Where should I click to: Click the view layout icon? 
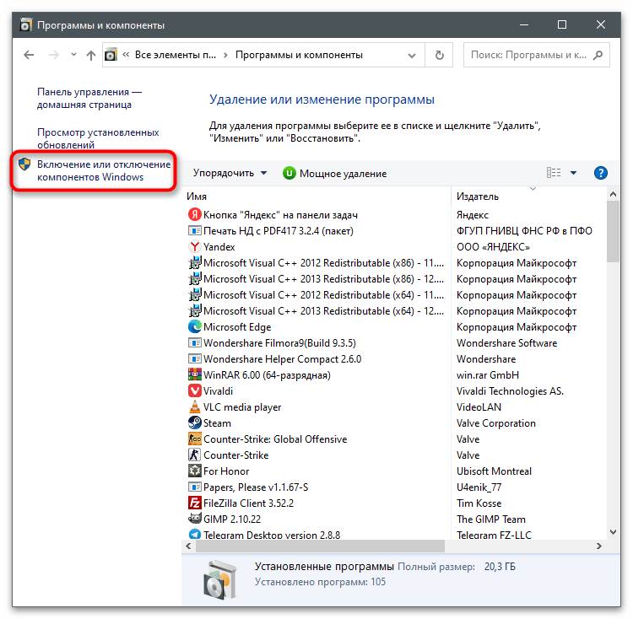click(554, 173)
